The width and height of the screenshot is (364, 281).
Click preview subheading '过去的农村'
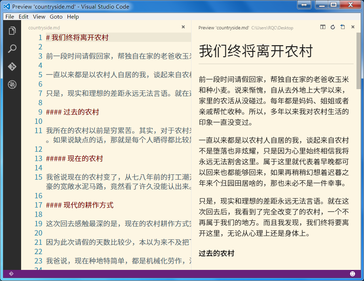216,253
